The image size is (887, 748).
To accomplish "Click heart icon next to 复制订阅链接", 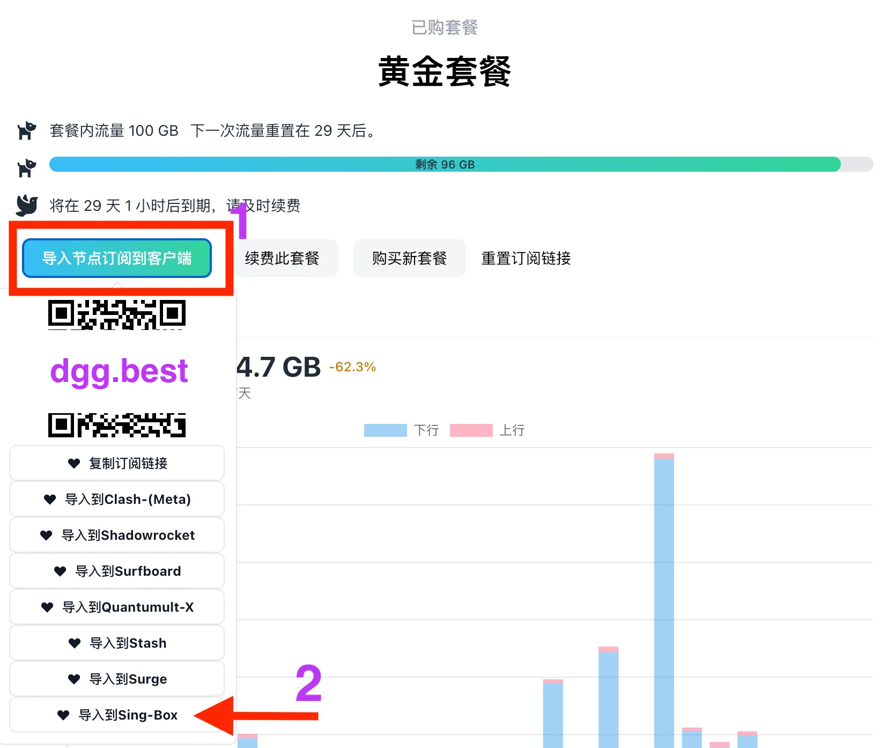I will [x=74, y=463].
